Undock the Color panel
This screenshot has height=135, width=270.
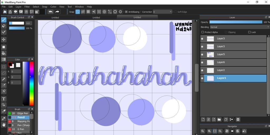pyautogui.click(x=29, y=59)
